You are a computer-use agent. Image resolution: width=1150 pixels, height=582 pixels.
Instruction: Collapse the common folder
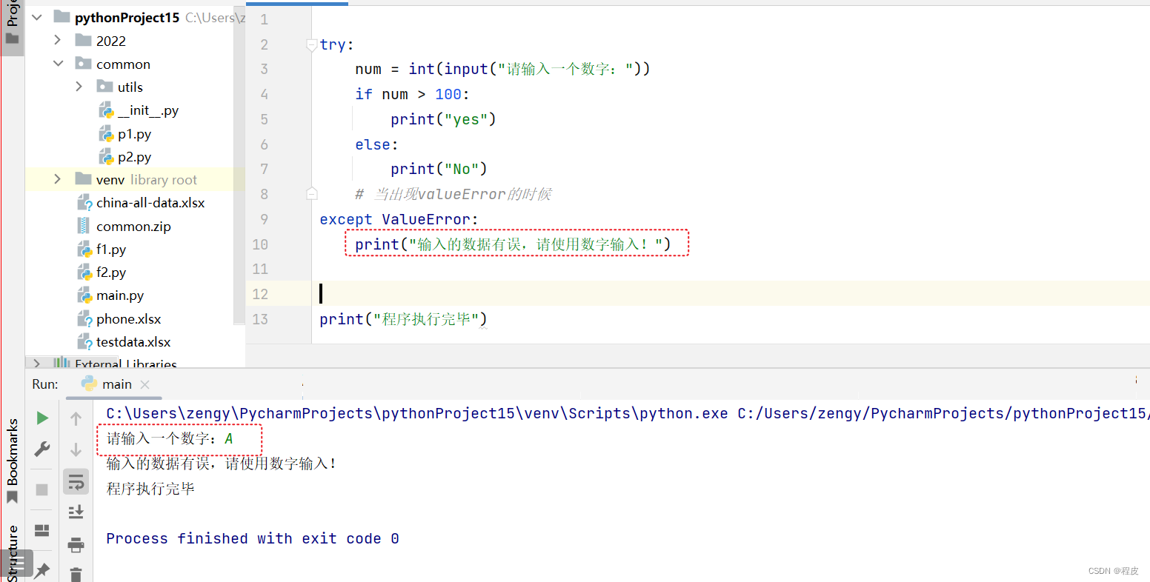pyautogui.click(x=58, y=64)
